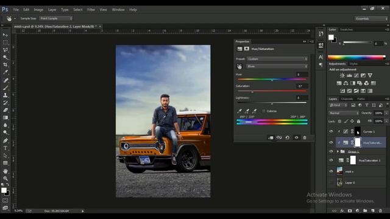The image size is (390, 219).
Task: Add a layer mask from Layers footer
Action: click(350, 211)
